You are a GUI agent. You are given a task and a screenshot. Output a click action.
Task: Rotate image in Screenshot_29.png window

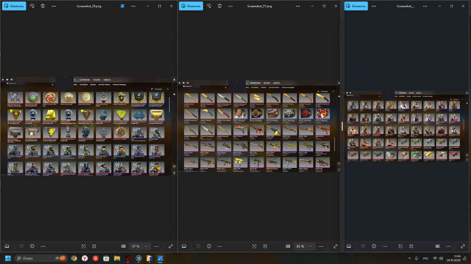32,6
